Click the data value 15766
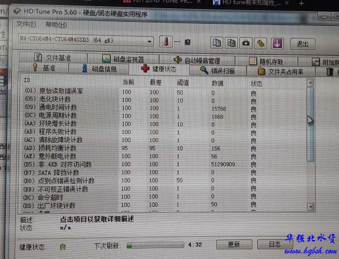This screenshot has width=339, height=259. [x=219, y=109]
